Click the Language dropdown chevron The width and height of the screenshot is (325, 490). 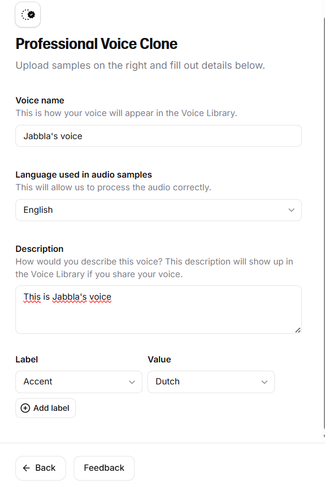coord(291,210)
